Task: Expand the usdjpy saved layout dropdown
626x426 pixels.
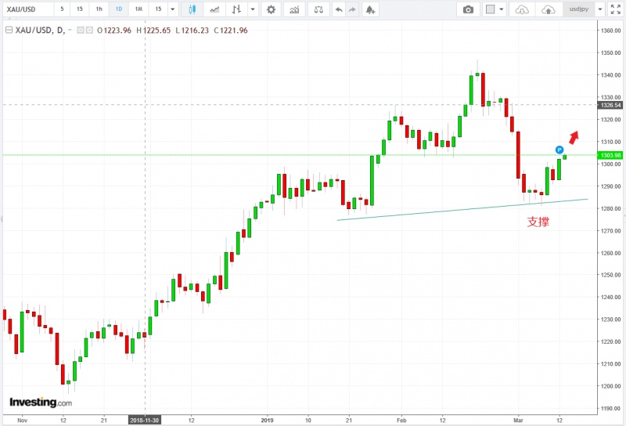Action: (599, 9)
